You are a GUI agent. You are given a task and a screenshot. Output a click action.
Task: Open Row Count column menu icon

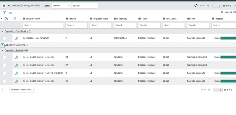[x=164, y=19]
